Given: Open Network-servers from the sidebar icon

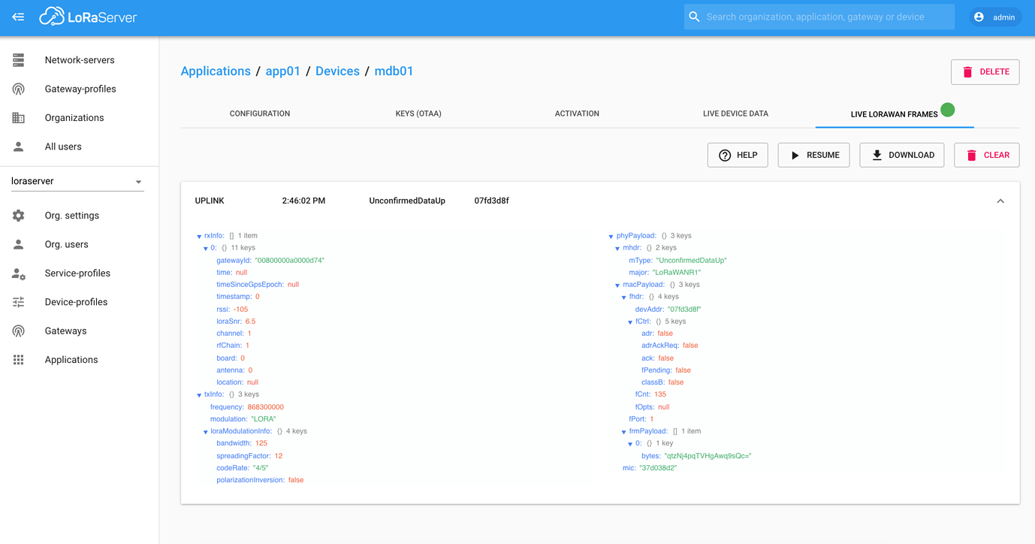Looking at the screenshot, I should pyautogui.click(x=18, y=59).
